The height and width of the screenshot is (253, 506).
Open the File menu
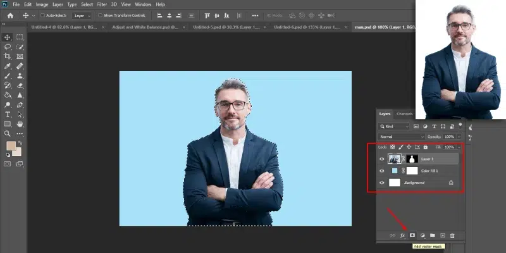click(x=16, y=4)
